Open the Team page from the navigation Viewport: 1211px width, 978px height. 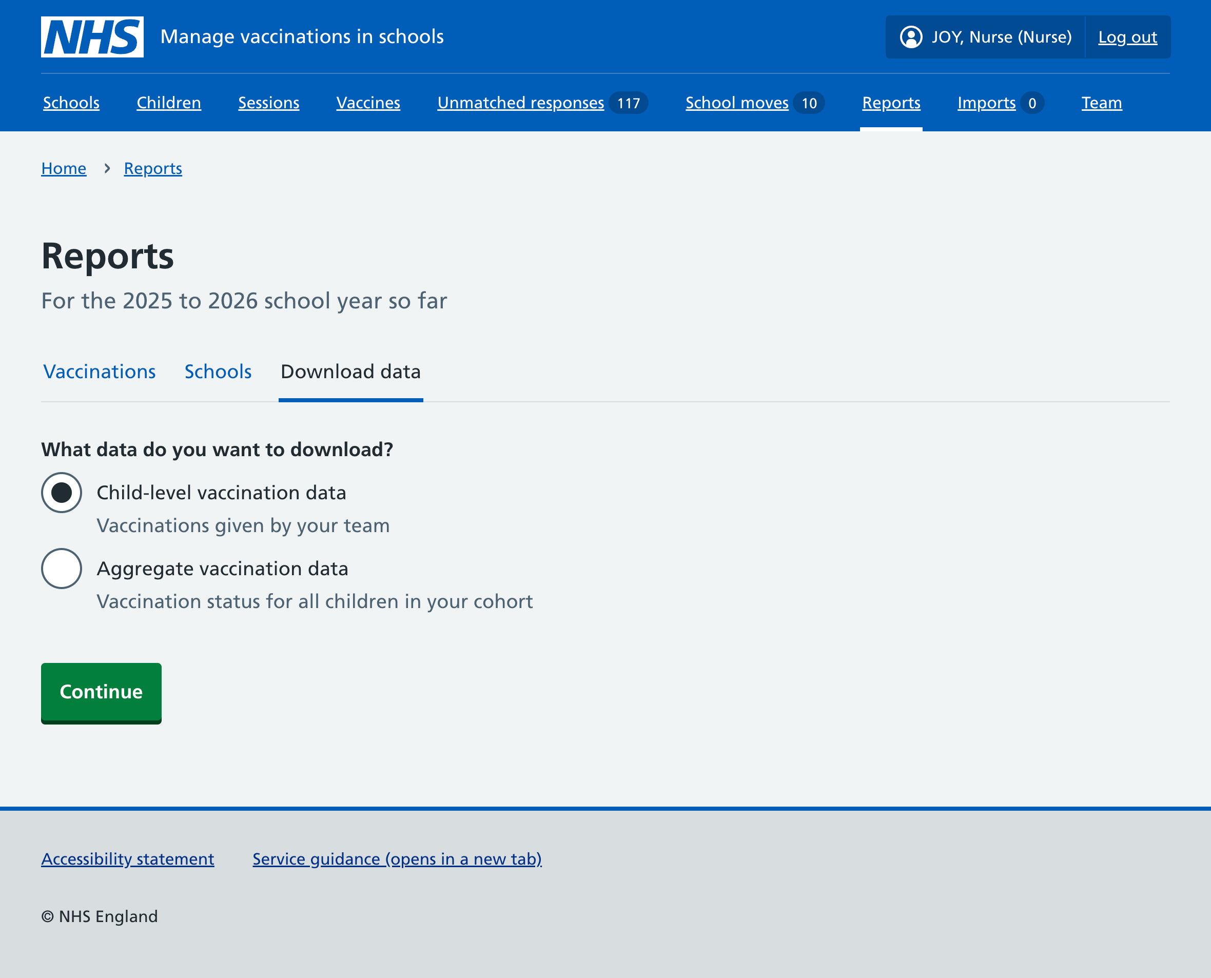pyautogui.click(x=1101, y=103)
